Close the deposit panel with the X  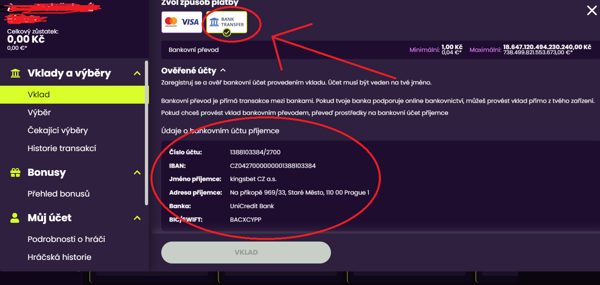click(x=592, y=11)
